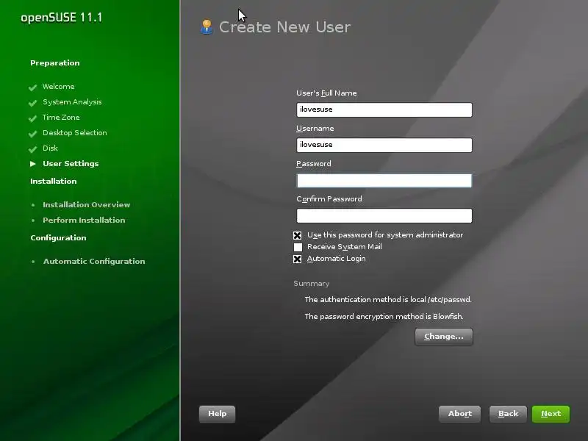This screenshot has width=588, height=441.
Task: Click the Automatic Configuration sidebar step
Action: [x=94, y=262]
